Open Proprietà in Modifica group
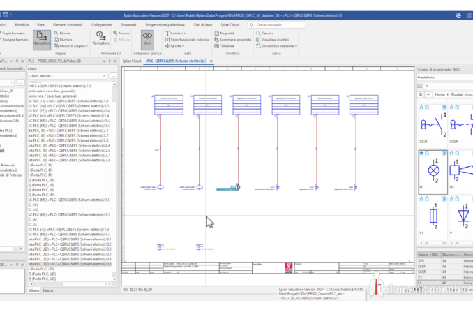 click(x=225, y=33)
